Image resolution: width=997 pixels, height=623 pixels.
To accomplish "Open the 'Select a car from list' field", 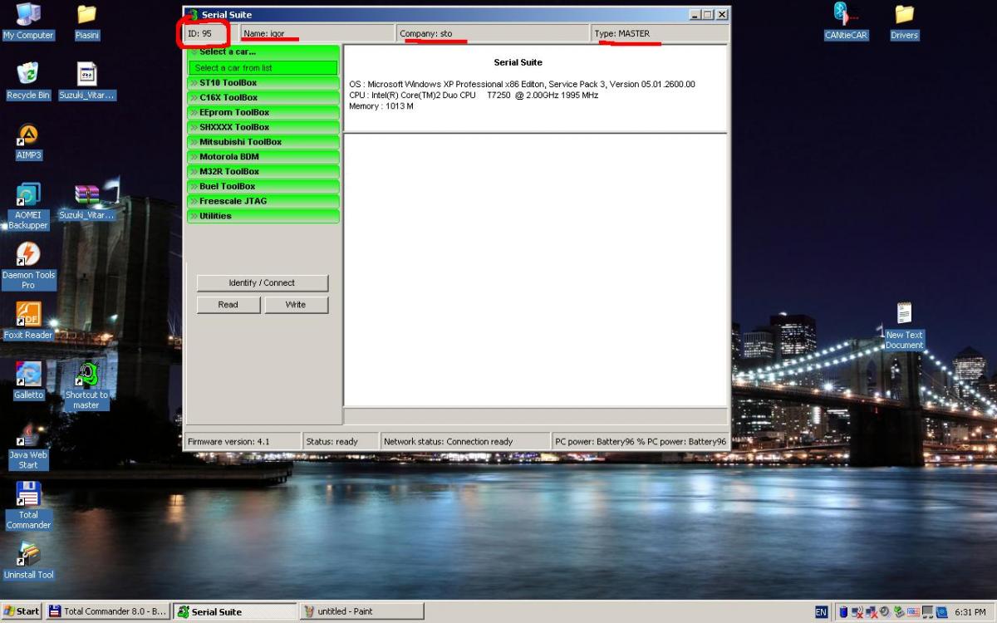I will (263, 68).
